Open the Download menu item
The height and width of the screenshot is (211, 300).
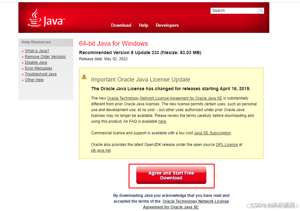point(121,25)
